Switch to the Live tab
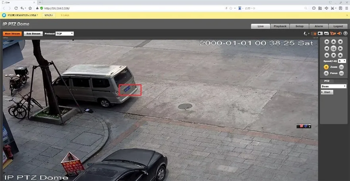Screen dimensions: 350x181 [x=261, y=26]
